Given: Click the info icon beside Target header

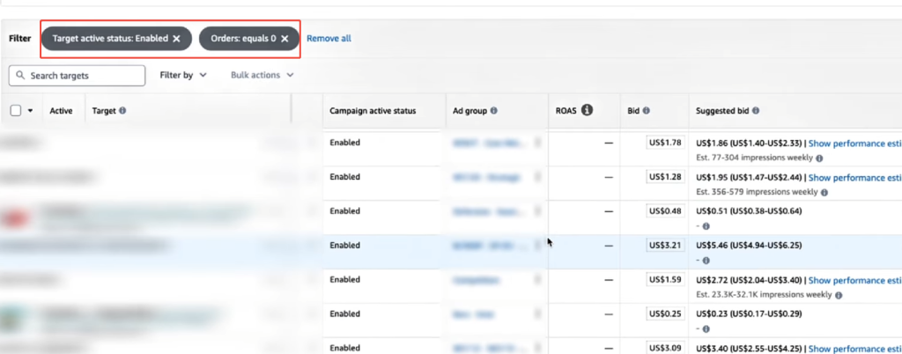Looking at the screenshot, I should pyautogui.click(x=122, y=111).
